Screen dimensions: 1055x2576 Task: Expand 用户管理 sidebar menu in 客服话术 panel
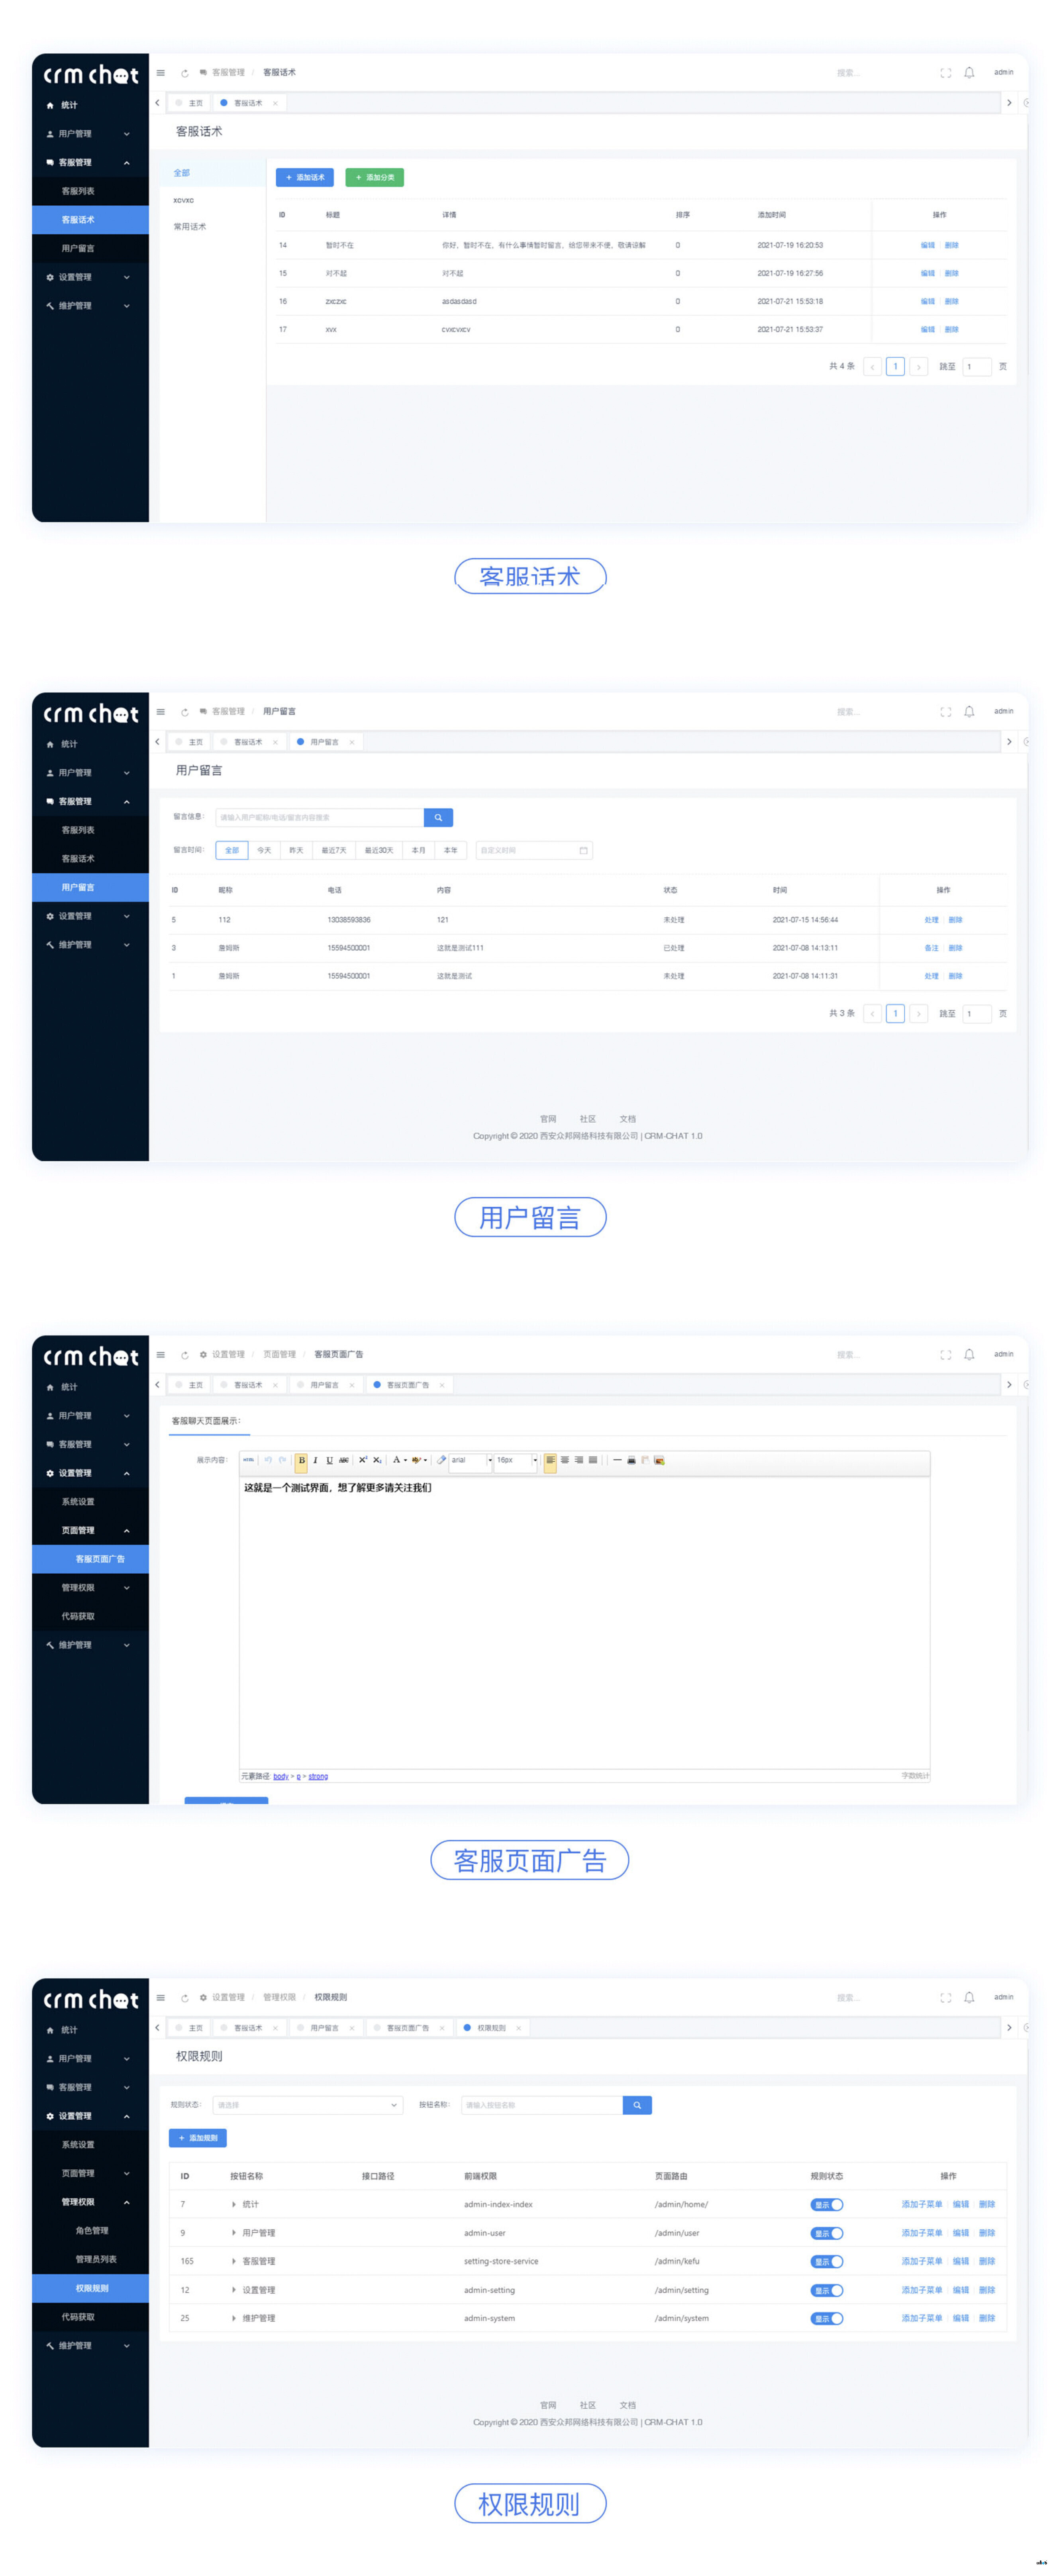(90, 134)
